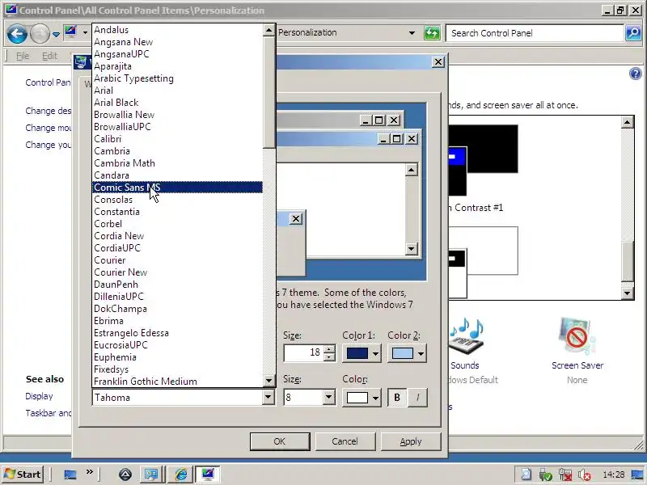647x485 pixels.
Task: Decrease item Size with down spinner arrow
Action: point(329,357)
